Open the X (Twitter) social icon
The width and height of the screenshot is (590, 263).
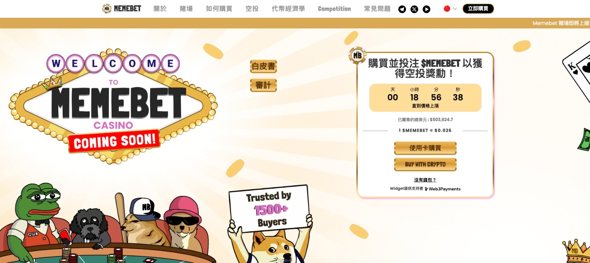[414, 9]
